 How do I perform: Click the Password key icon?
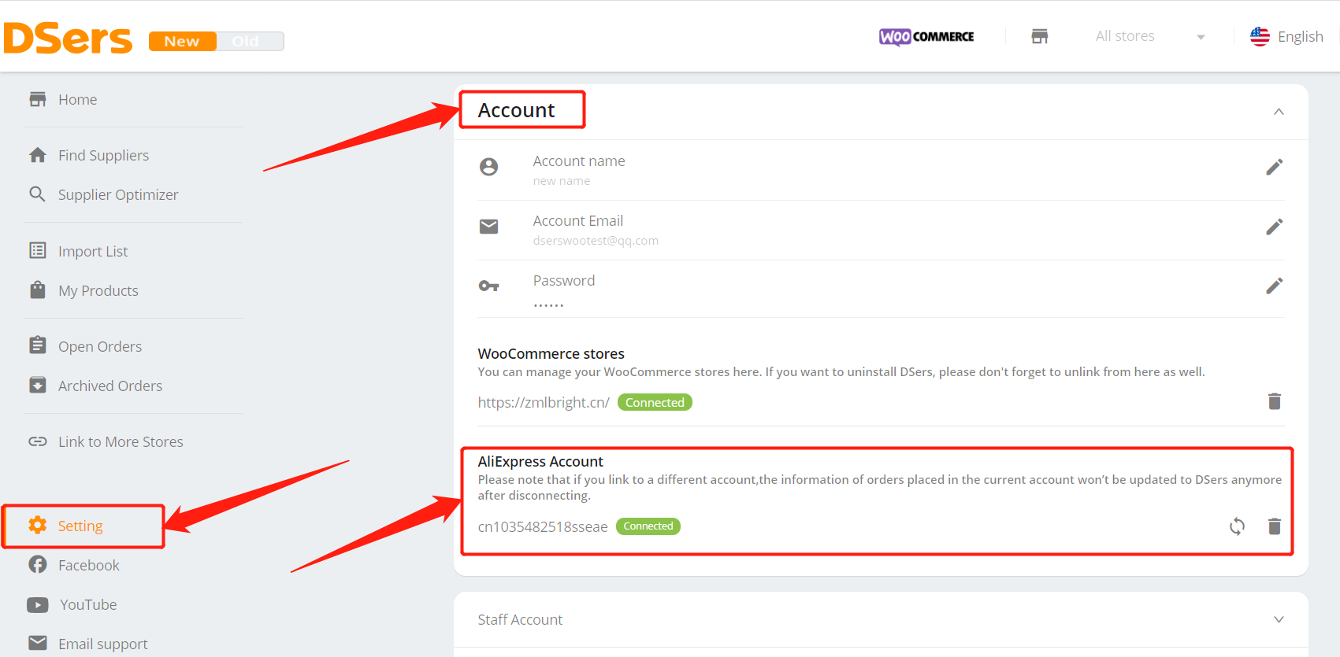489,286
